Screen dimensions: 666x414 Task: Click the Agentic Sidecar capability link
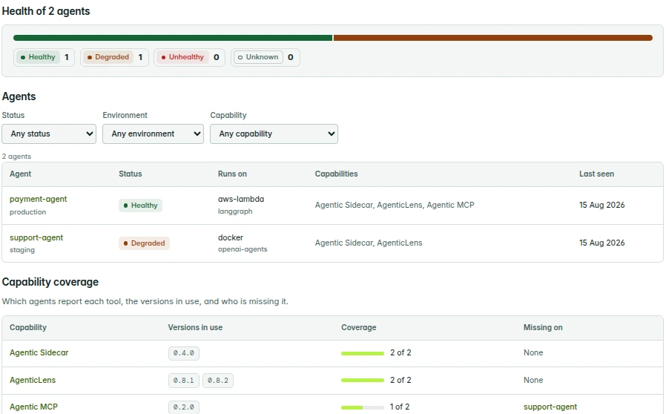[x=39, y=353]
